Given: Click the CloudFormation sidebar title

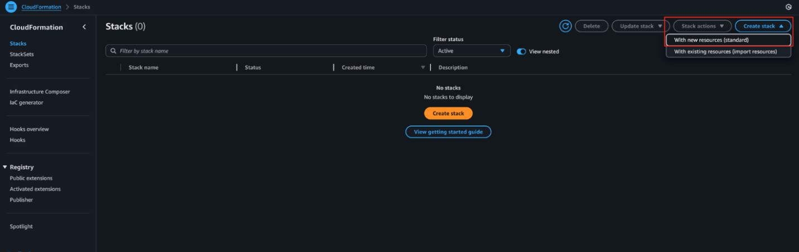Looking at the screenshot, I should click(x=36, y=27).
